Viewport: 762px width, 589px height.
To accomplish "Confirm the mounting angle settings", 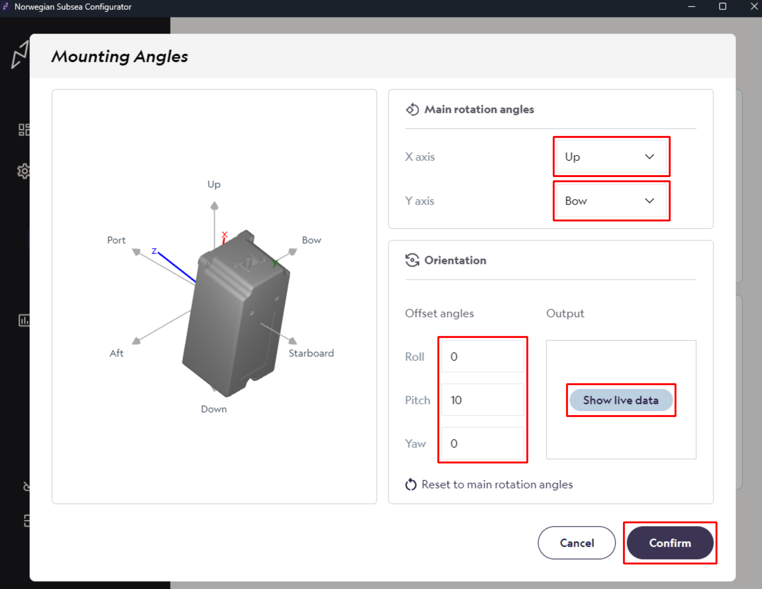I will coord(670,543).
